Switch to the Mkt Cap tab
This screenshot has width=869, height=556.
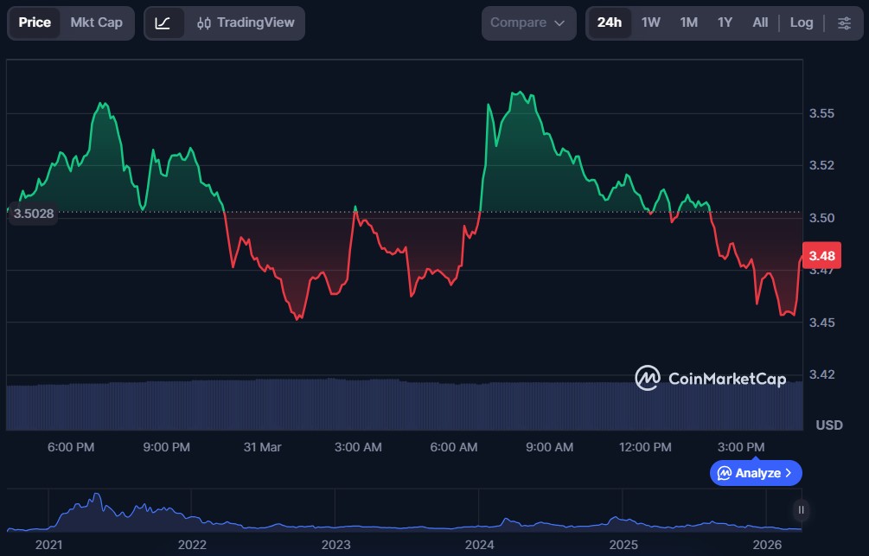coord(97,23)
